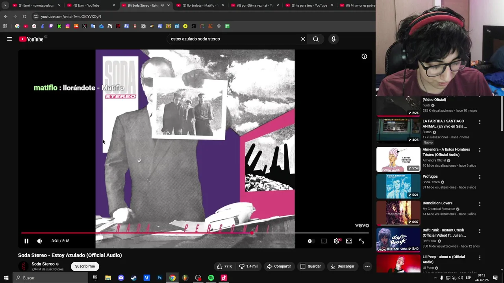
Task: Show hidden system tray icons chevron
Action: (x=435, y=278)
